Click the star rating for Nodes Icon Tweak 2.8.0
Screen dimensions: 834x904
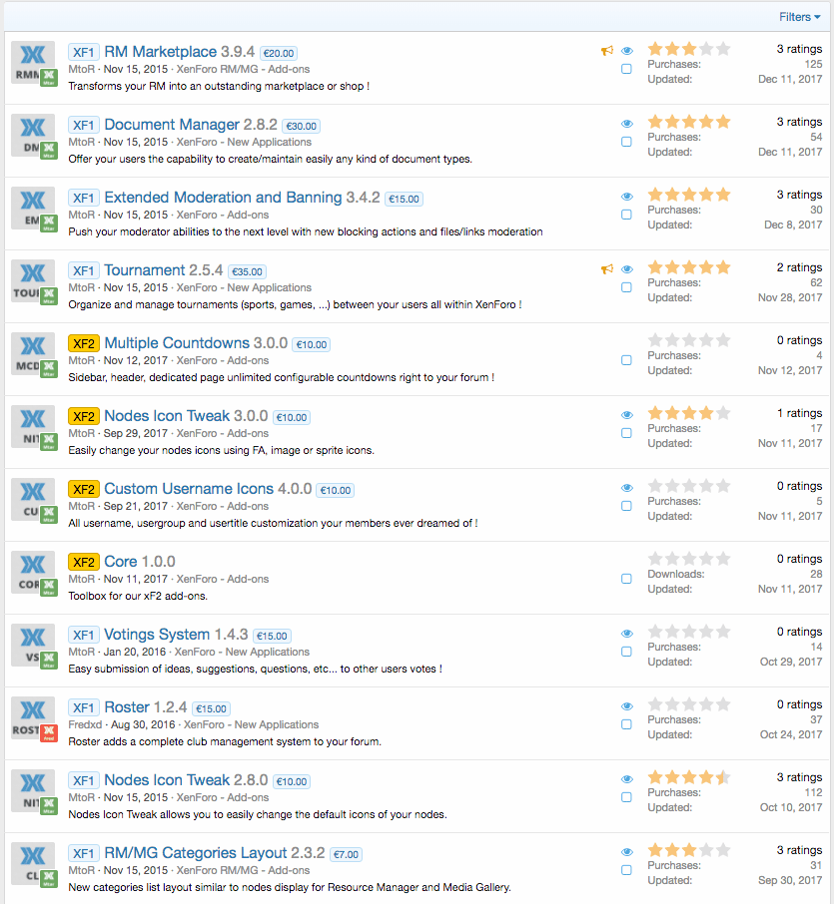tap(688, 777)
